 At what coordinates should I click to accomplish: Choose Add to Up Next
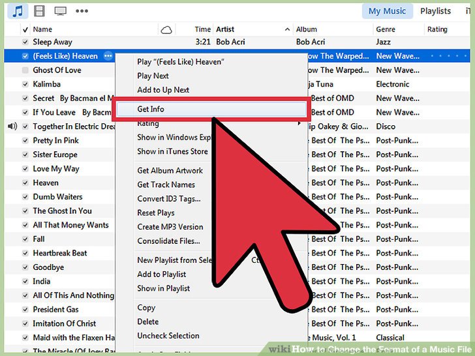[x=163, y=90]
